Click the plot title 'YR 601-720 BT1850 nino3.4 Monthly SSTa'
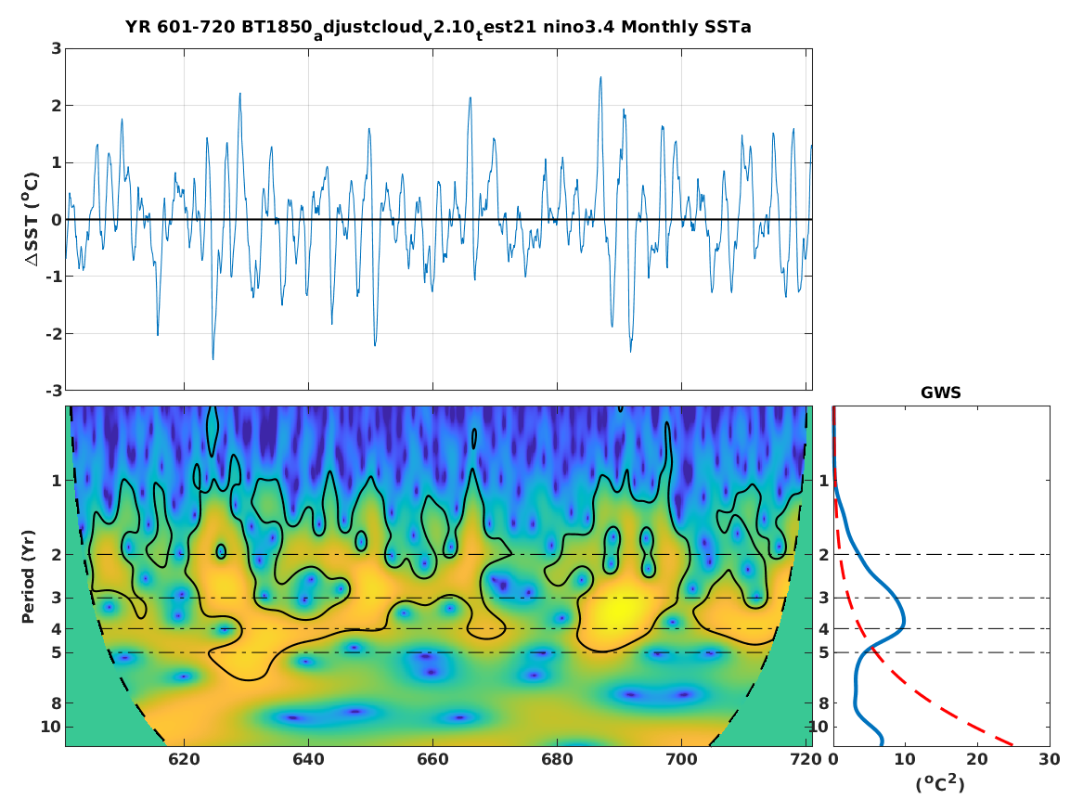This screenshot has height=812, width=1083. click(x=438, y=29)
